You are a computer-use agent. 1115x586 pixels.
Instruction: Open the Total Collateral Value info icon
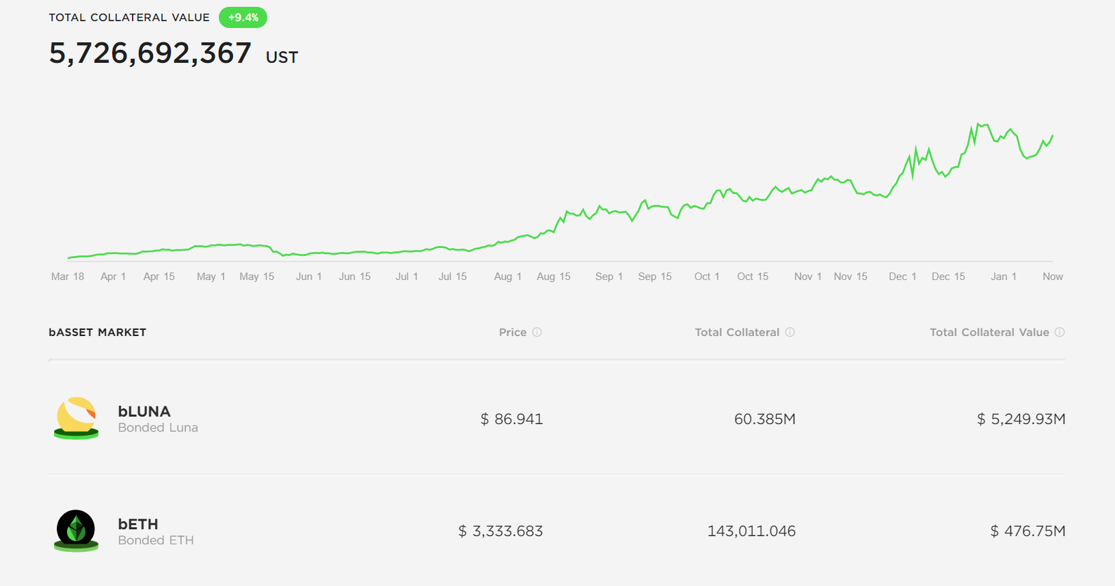[1060, 332]
